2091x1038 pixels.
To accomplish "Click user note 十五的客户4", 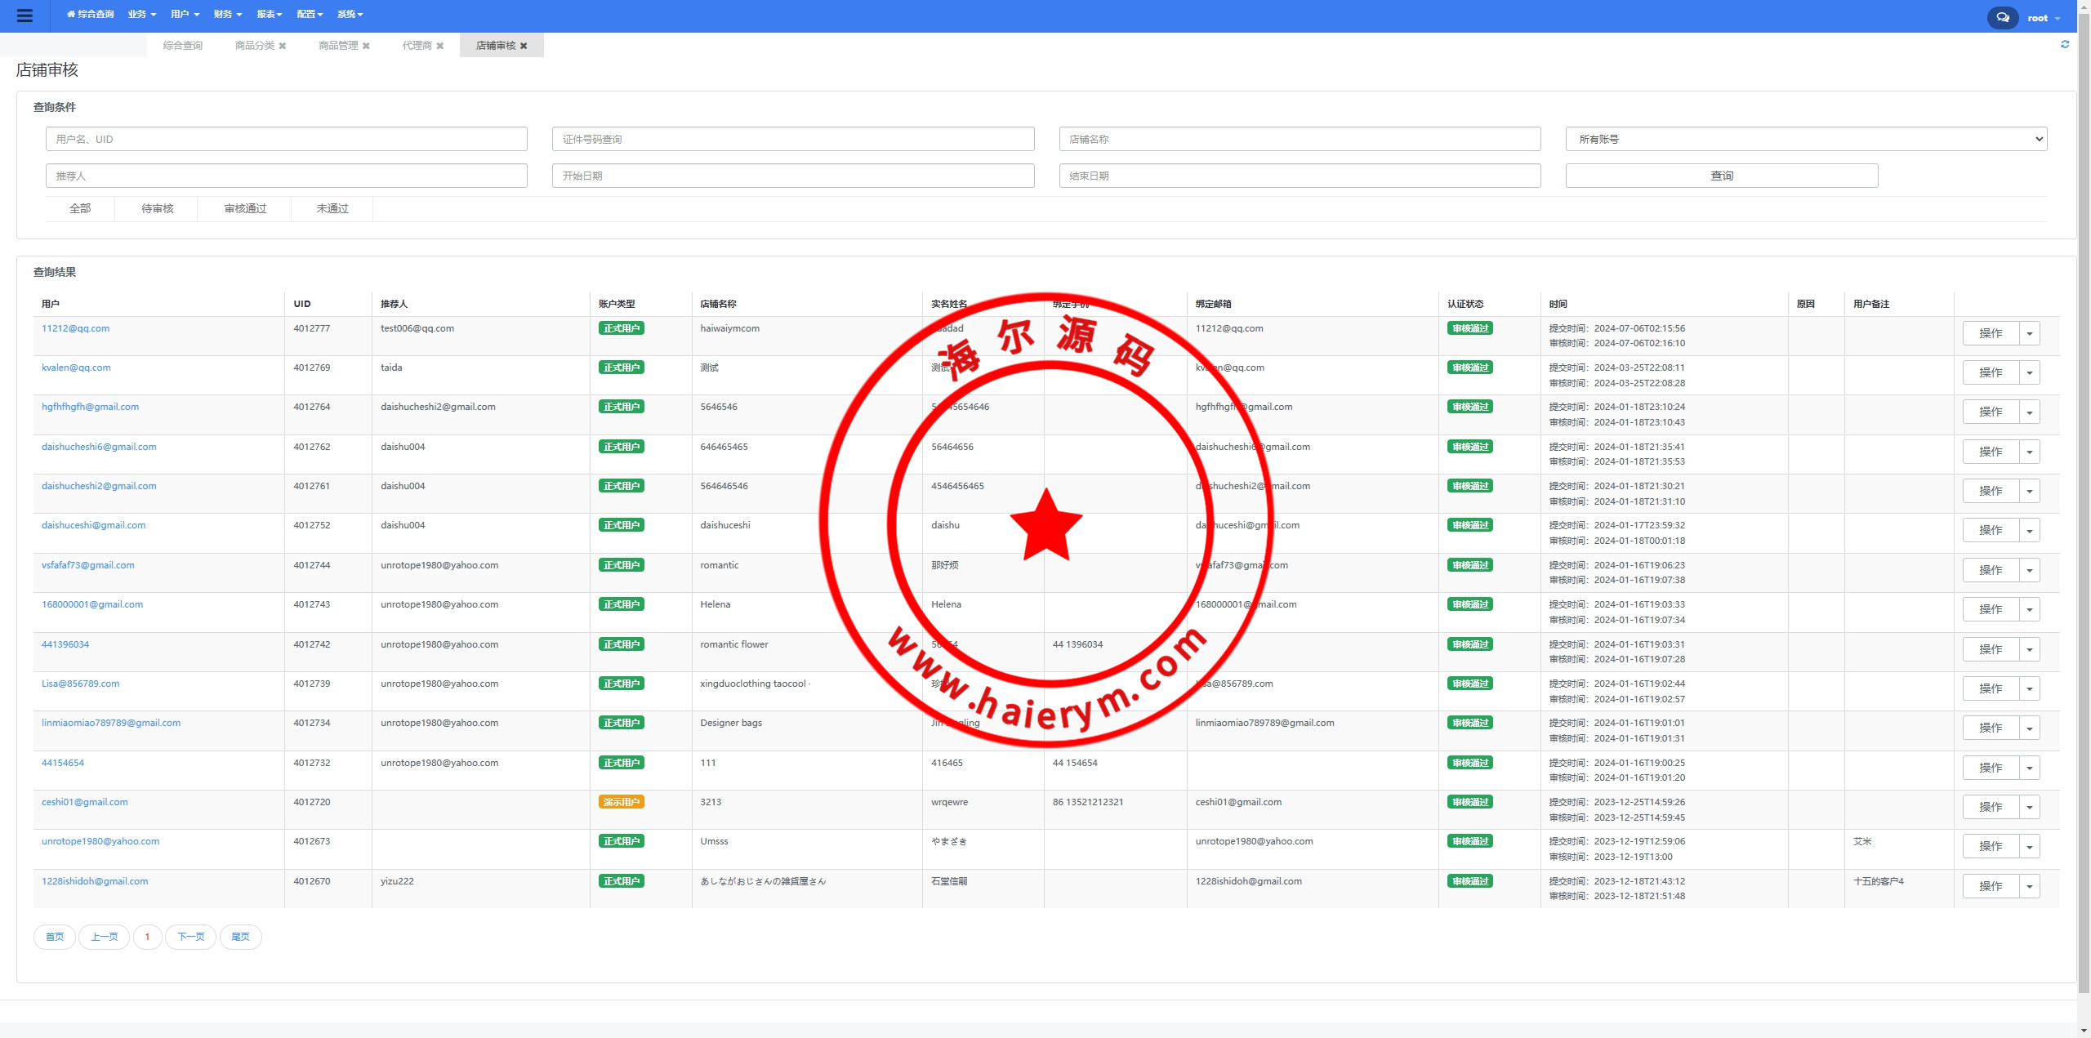I will click(x=1879, y=881).
